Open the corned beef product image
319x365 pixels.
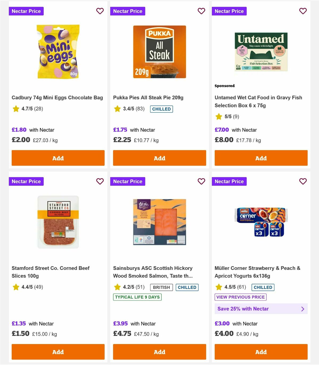point(58,222)
